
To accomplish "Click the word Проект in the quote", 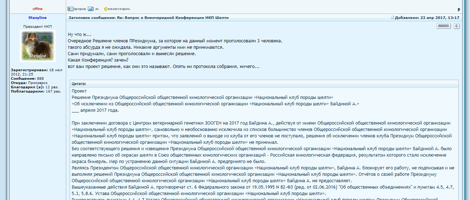I will (x=79, y=91).
